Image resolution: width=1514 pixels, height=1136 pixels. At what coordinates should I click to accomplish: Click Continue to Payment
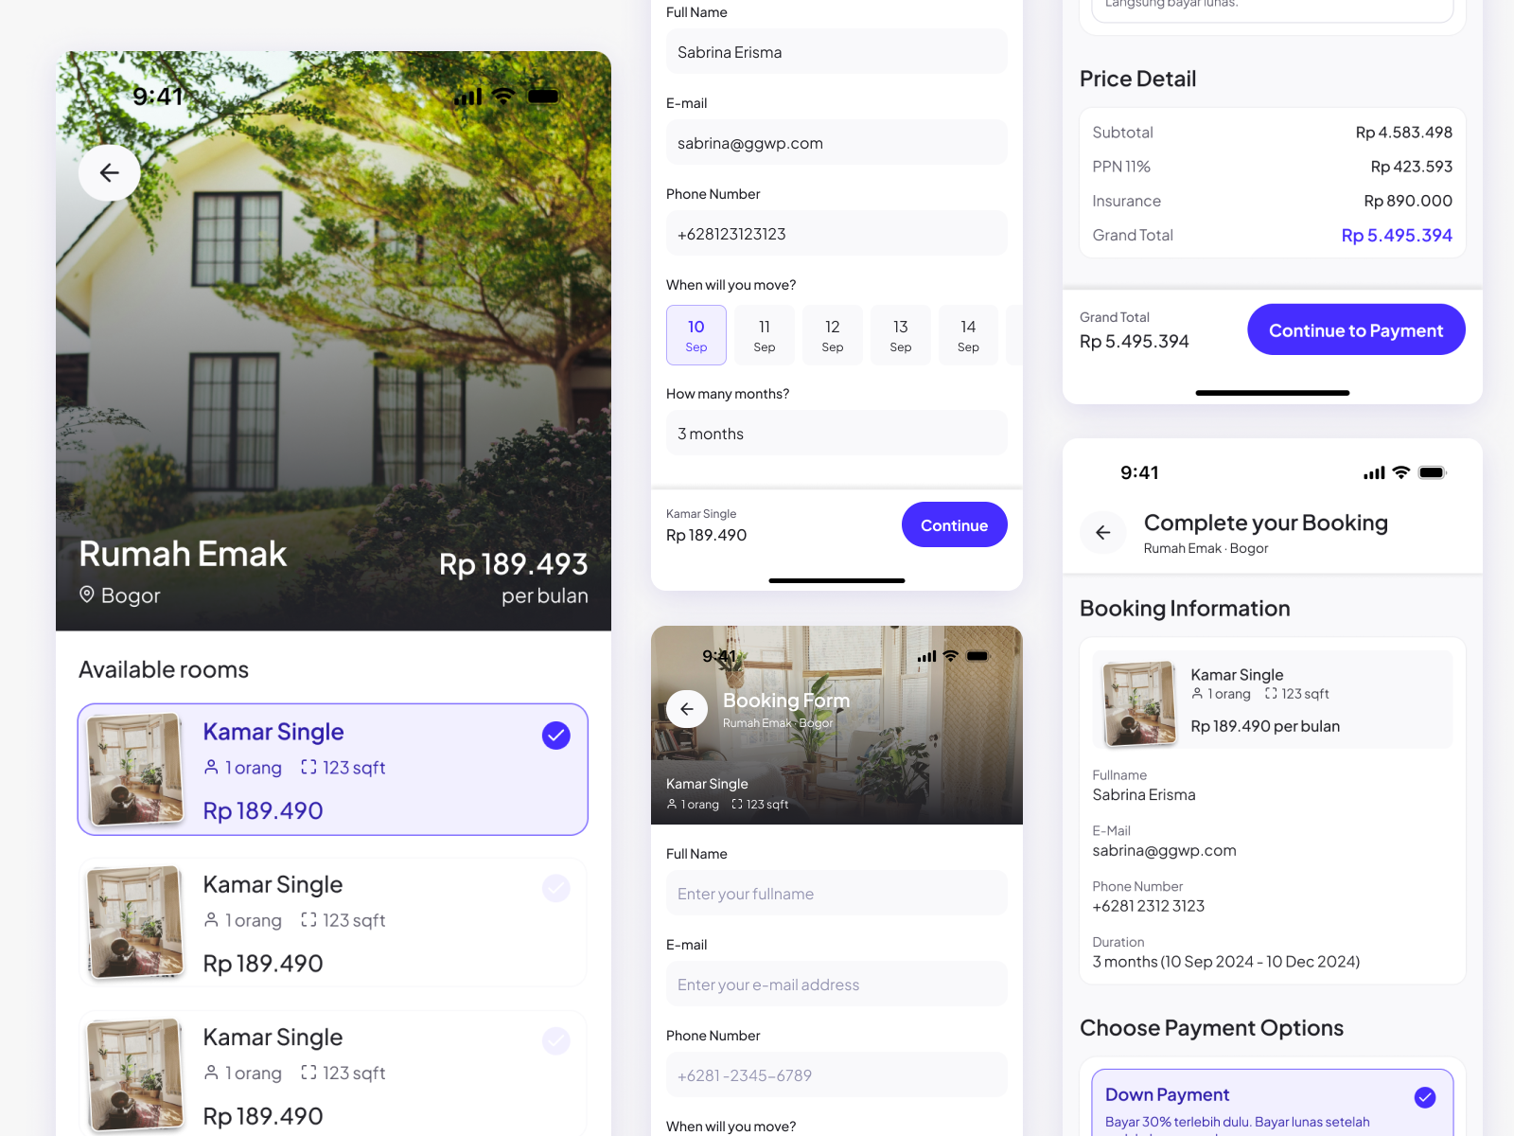pyautogui.click(x=1355, y=329)
